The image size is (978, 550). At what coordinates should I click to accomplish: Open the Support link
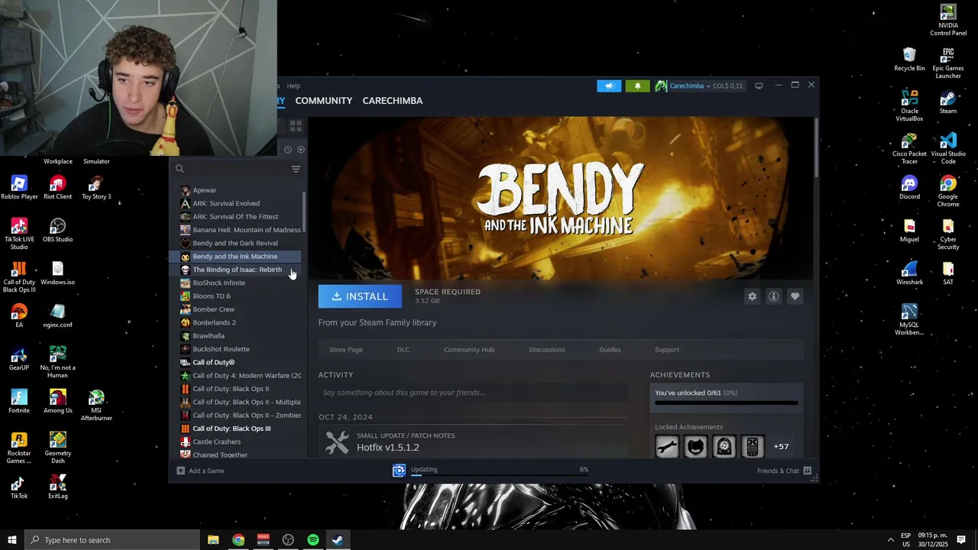point(667,350)
